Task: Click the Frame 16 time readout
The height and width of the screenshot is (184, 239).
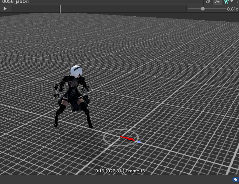Action: (120, 171)
